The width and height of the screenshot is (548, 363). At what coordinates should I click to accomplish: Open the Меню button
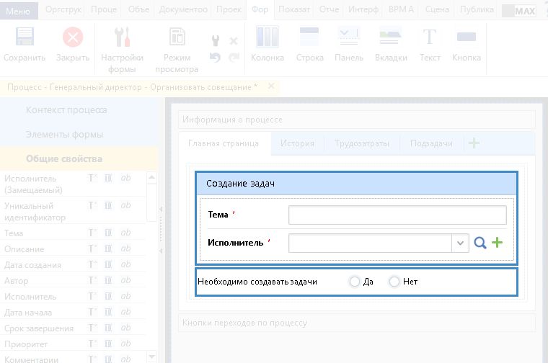pyautogui.click(x=18, y=12)
